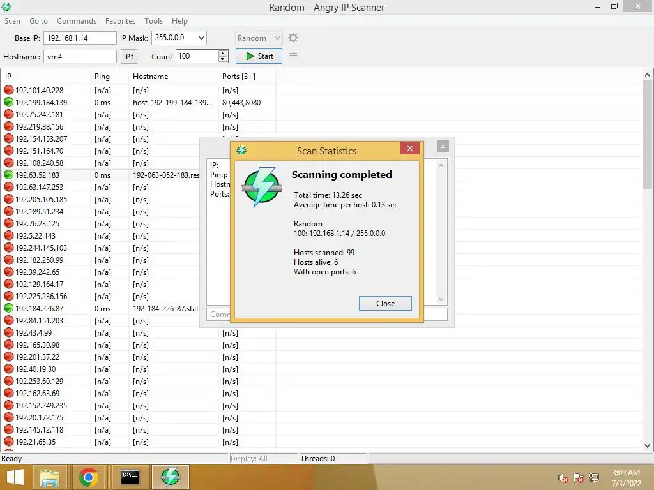Image resolution: width=654 pixels, height=490 pixels.
Task: Open File Explorer from the taskbar
Action: (x=50, y=477)
